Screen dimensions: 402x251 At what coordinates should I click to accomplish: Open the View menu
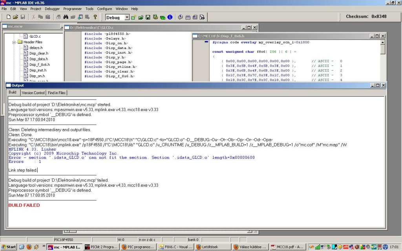[x=23, y=9]
